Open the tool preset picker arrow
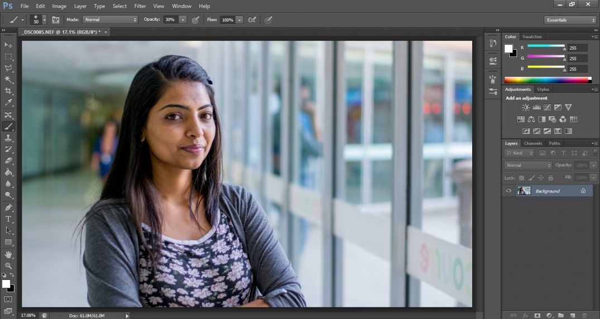600x319 pixels. pos(22,20)
